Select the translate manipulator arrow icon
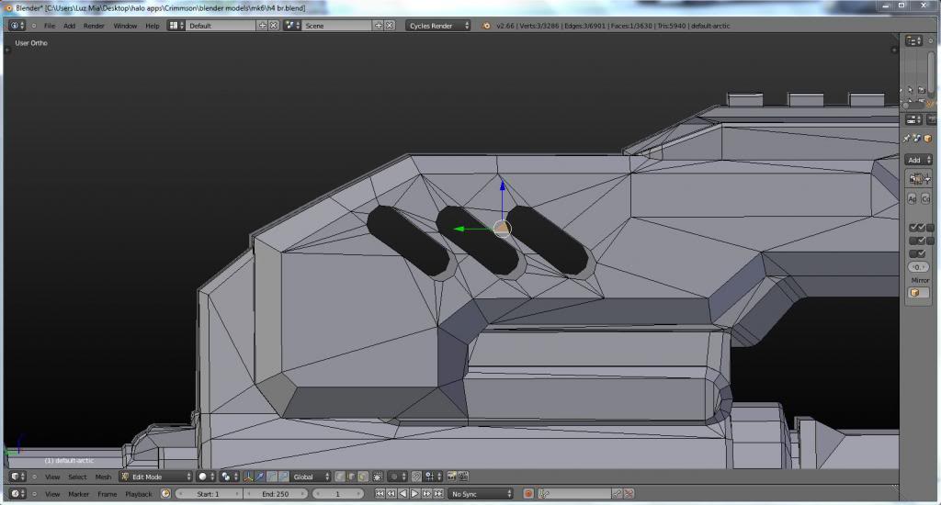Screen dimensions: 941x505 coord(261,477)
